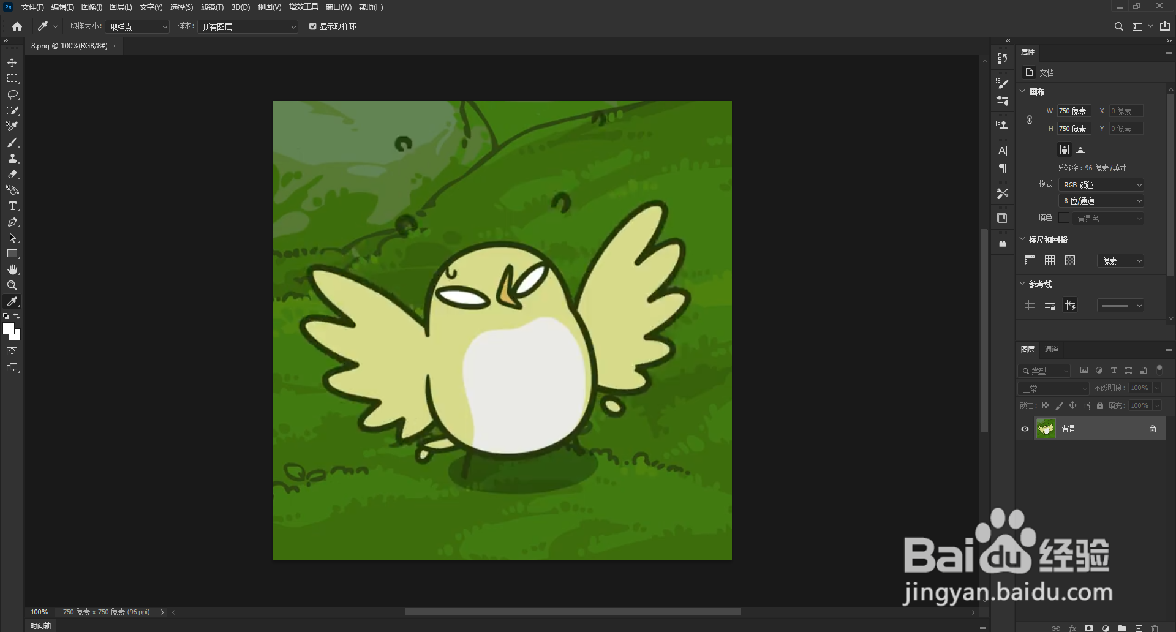Click the delete layer trash icon
Image resolution: width=1176 pixels, height=632 pixels.
pos(1155,628)
